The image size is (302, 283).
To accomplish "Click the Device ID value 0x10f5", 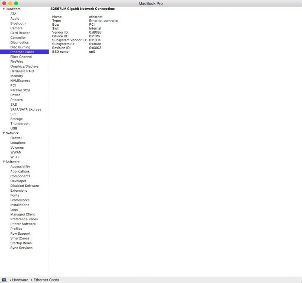I will click(x=94, y=36).
